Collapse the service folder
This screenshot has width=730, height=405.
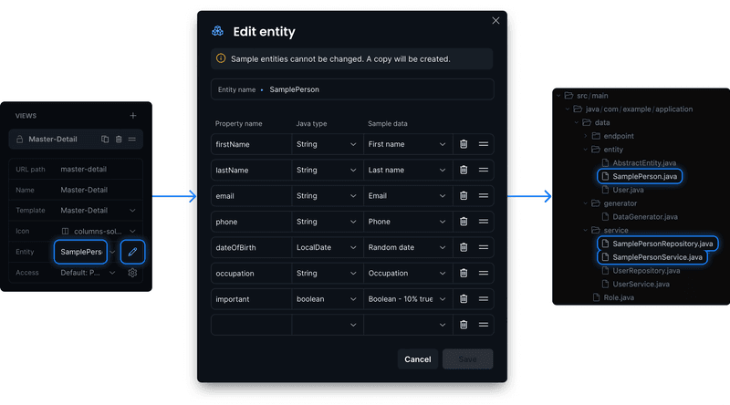585,231
